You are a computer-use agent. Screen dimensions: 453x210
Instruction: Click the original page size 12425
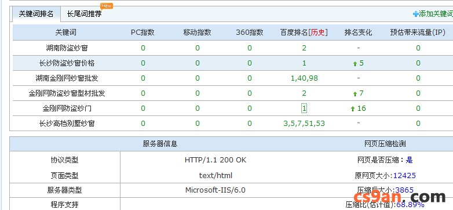(x=404, y=176)
